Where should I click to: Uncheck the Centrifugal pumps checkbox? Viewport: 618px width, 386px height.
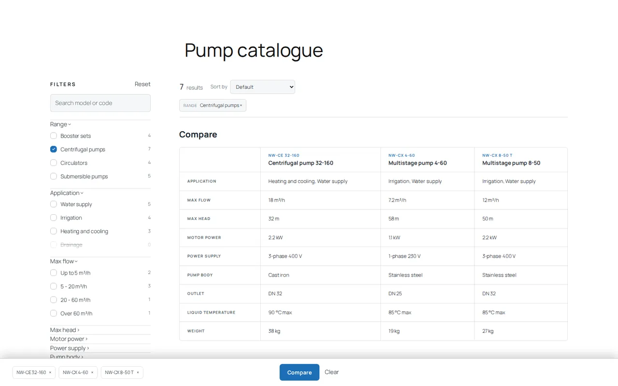click(54, 150)
